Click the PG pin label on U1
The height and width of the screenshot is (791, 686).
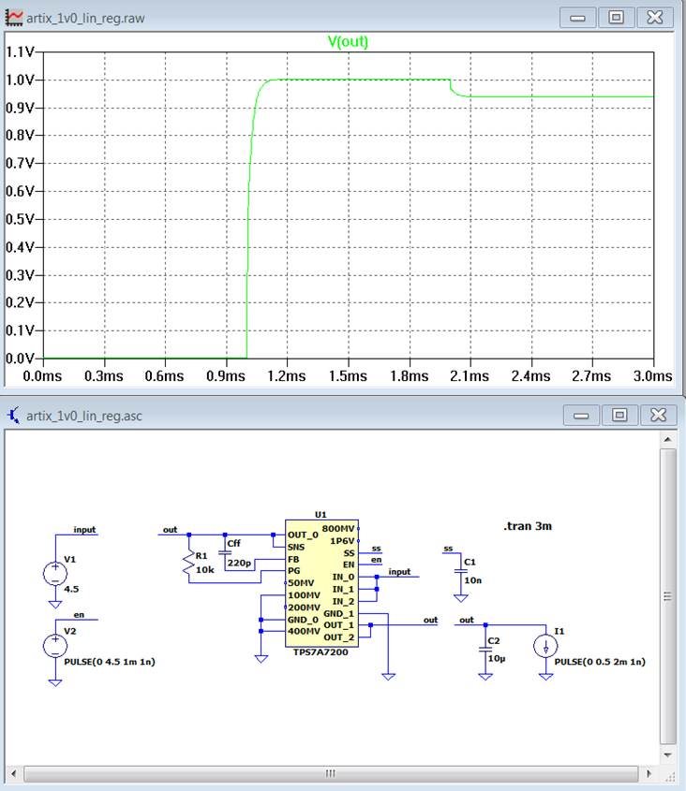(294, 570)
